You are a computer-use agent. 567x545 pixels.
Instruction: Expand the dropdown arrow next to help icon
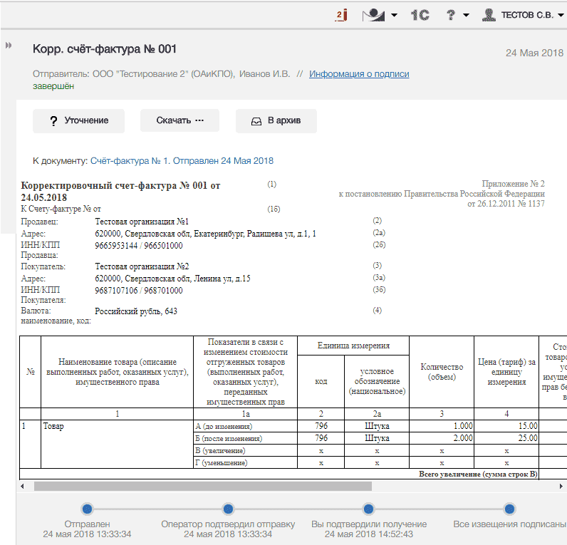point(466,15)
